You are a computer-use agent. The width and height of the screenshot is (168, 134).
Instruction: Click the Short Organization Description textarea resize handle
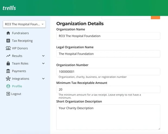pyautogui.click(x=159, y=129)
